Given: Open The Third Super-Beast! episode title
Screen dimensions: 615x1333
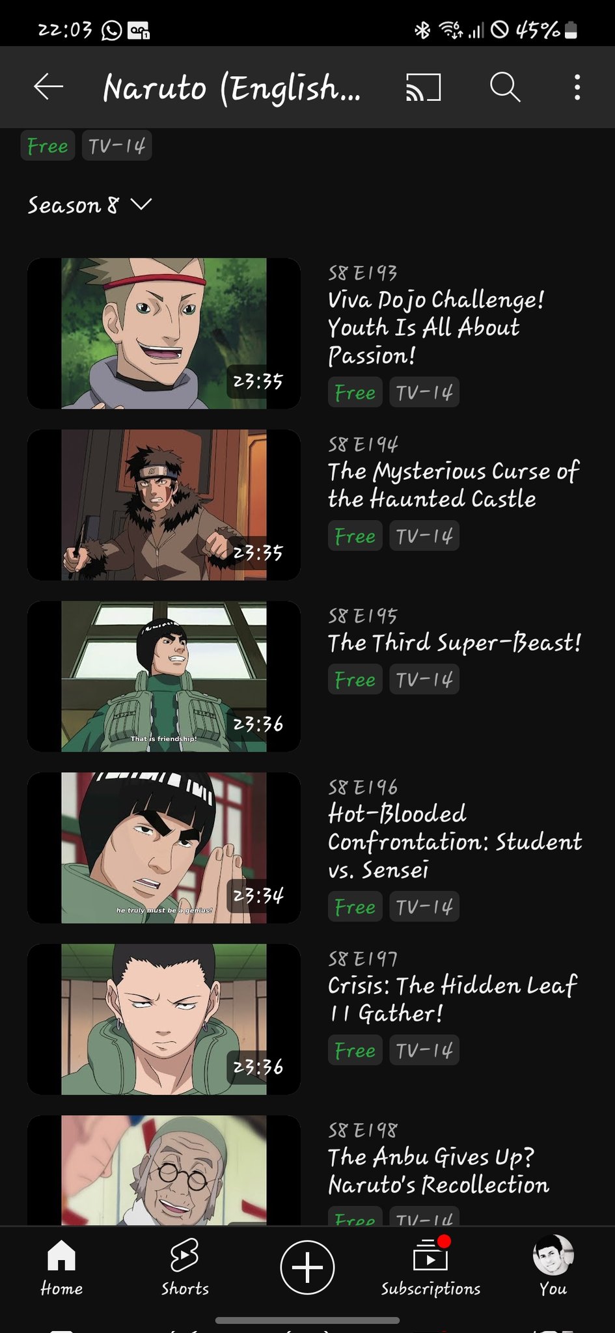Looking at the screenshot, I should pyautogui.click(x=454, y=642).
